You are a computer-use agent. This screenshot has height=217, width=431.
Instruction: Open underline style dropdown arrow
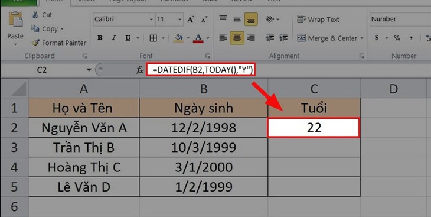[x=138, y=38]
